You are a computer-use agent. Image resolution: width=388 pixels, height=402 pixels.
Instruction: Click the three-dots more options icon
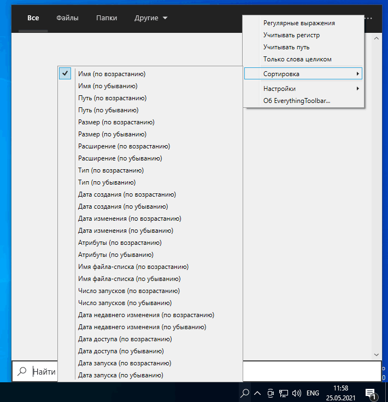369,18
